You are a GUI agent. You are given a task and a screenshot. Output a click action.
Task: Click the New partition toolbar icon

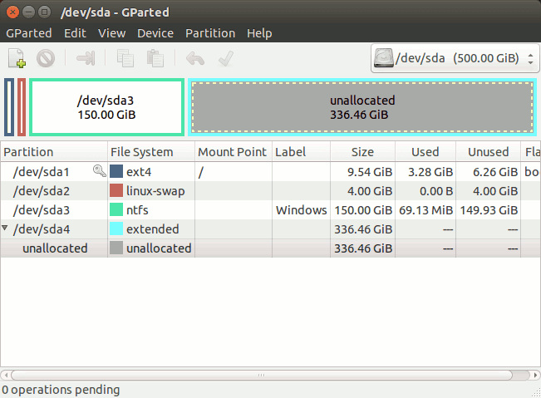point(17,58)
